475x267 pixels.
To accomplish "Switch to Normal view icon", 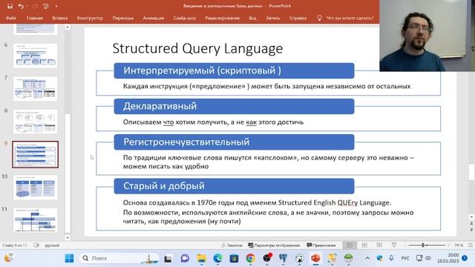I will point(350,245).
